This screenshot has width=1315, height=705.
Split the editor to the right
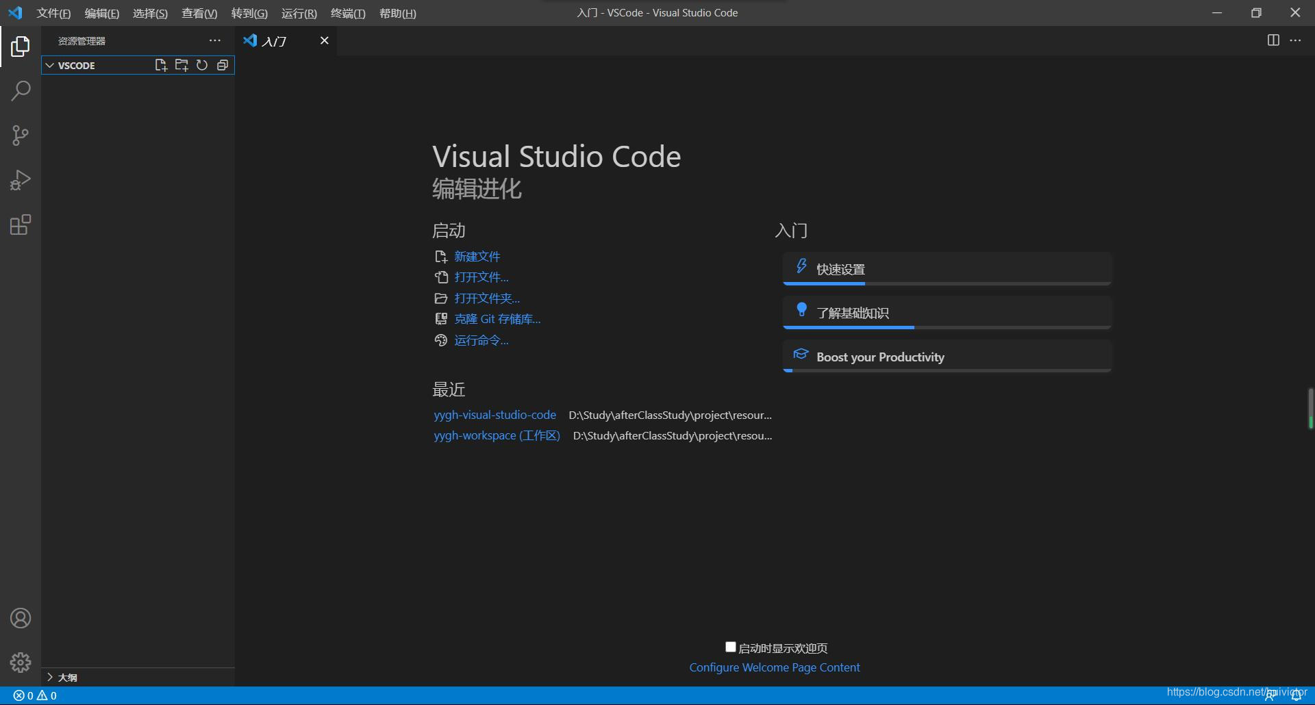1273,40
